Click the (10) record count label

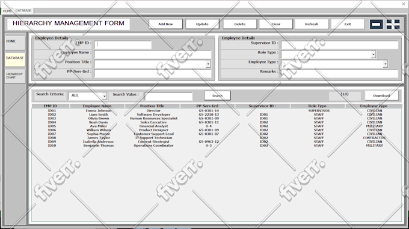click(345, 94)
